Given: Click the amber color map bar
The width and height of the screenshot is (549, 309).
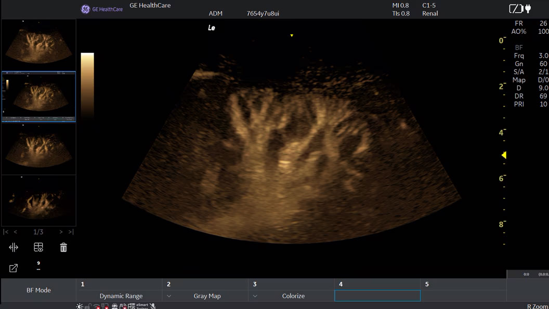Looking at the screenshot, I should coord(87,86).
